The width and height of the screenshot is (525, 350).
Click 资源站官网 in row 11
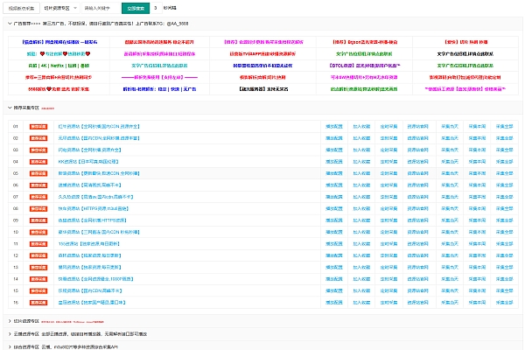(x=418, y=244)
